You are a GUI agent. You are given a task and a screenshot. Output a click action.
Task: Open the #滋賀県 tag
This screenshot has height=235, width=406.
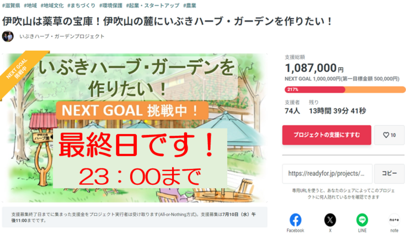(x=11, y=5)
